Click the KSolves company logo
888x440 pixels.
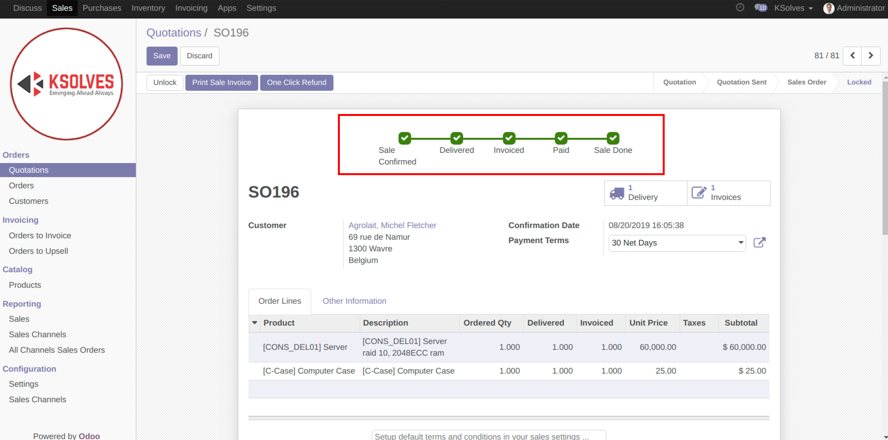(x=67, y=84)
